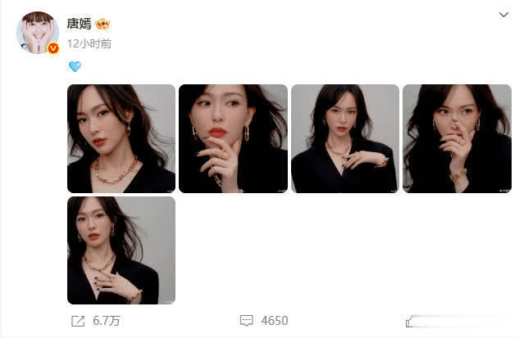
Task: Open the 唐嫣 profile avatar
Action: (38, 33)
